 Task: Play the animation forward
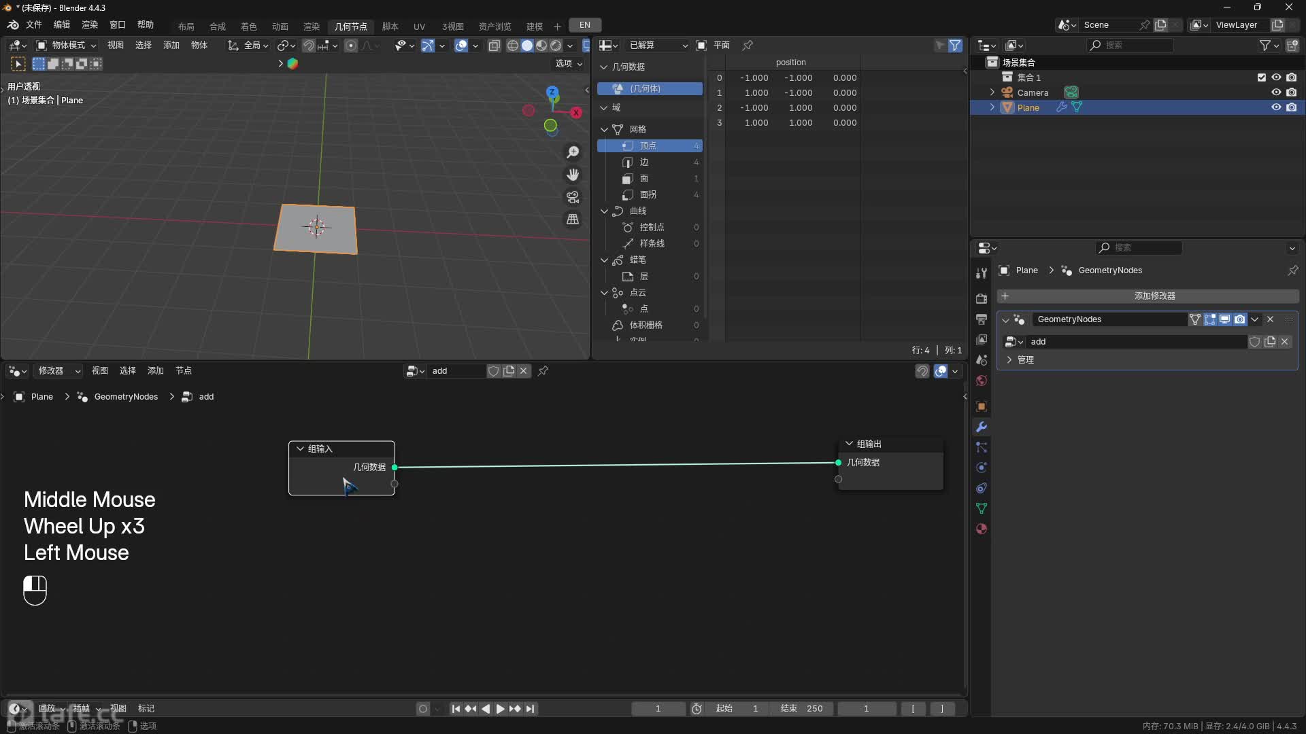tap(500, 709)
